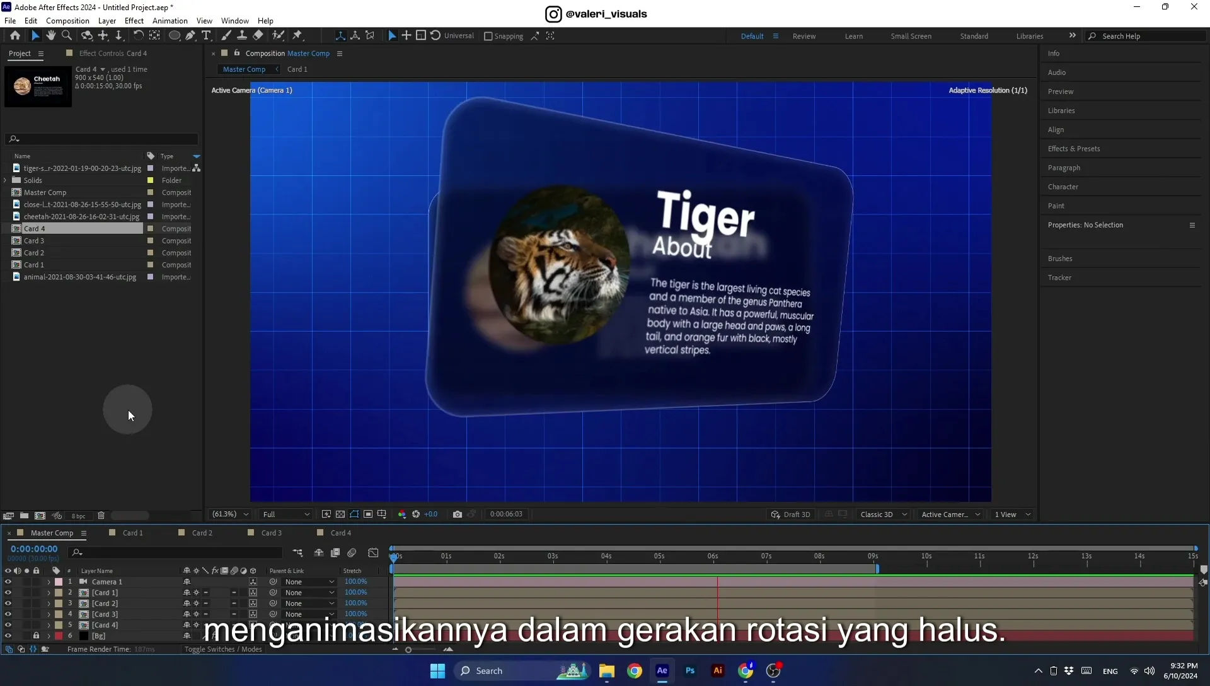Create a new folder in the Project panel
This screenshot has width=1210, height=686.
24,516
